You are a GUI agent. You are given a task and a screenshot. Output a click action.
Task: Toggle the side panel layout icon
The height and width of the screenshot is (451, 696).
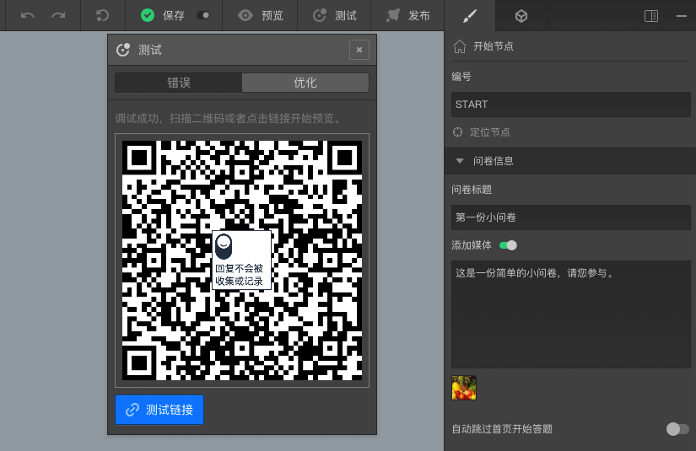point(651,16)
